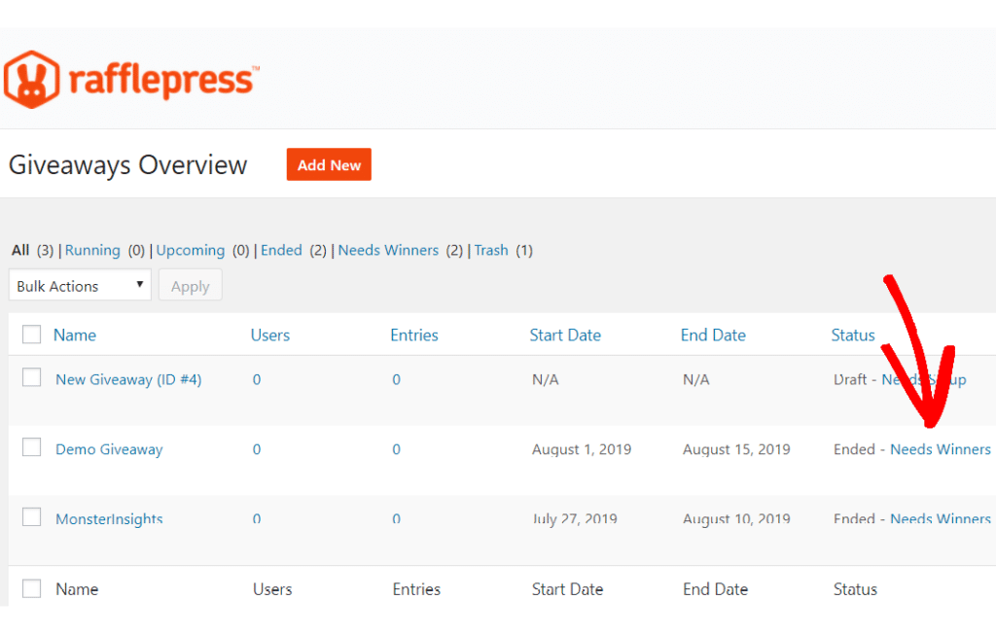996x635 pixels.
Task: Show Upcoming giveaways filter
Action: click(x=191, y=250)
